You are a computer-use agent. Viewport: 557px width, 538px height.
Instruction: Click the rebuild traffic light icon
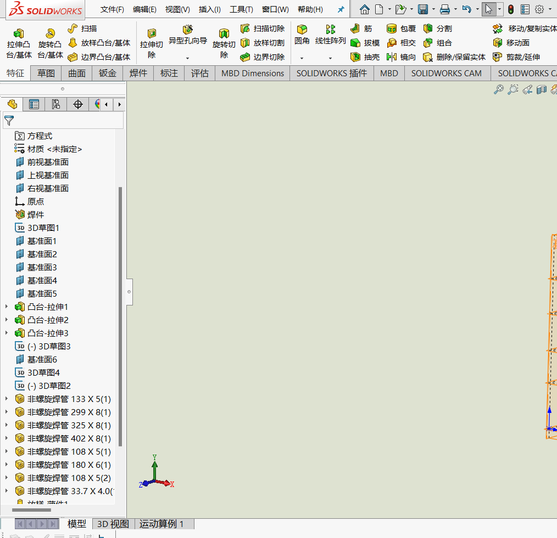point(510,9)
